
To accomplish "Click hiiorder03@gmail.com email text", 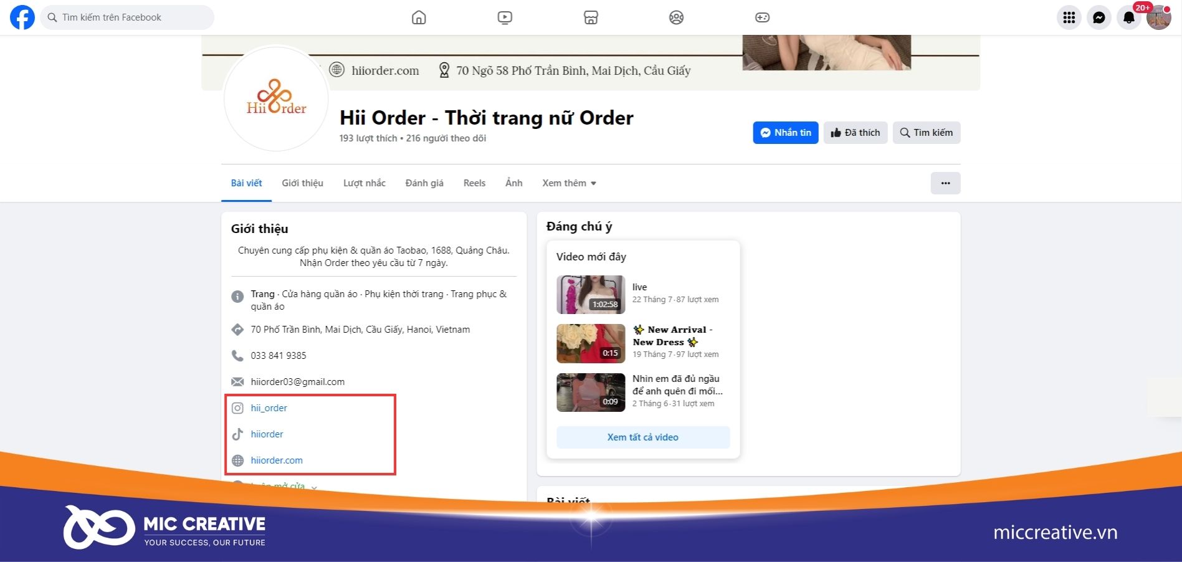I will coord(298,382).
